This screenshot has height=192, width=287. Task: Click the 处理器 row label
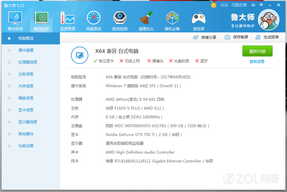pos(77,99)
